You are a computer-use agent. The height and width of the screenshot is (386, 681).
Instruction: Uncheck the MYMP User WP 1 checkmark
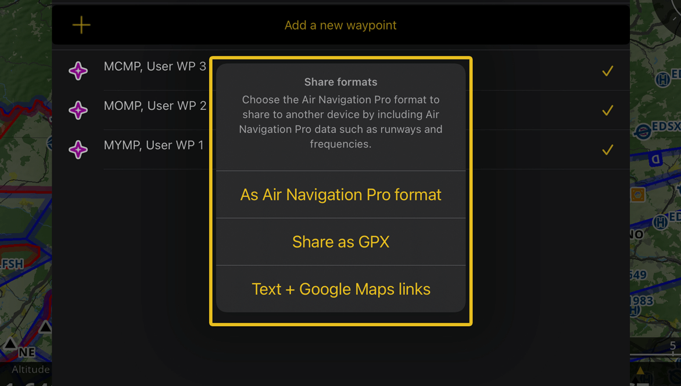click(608, 150)
